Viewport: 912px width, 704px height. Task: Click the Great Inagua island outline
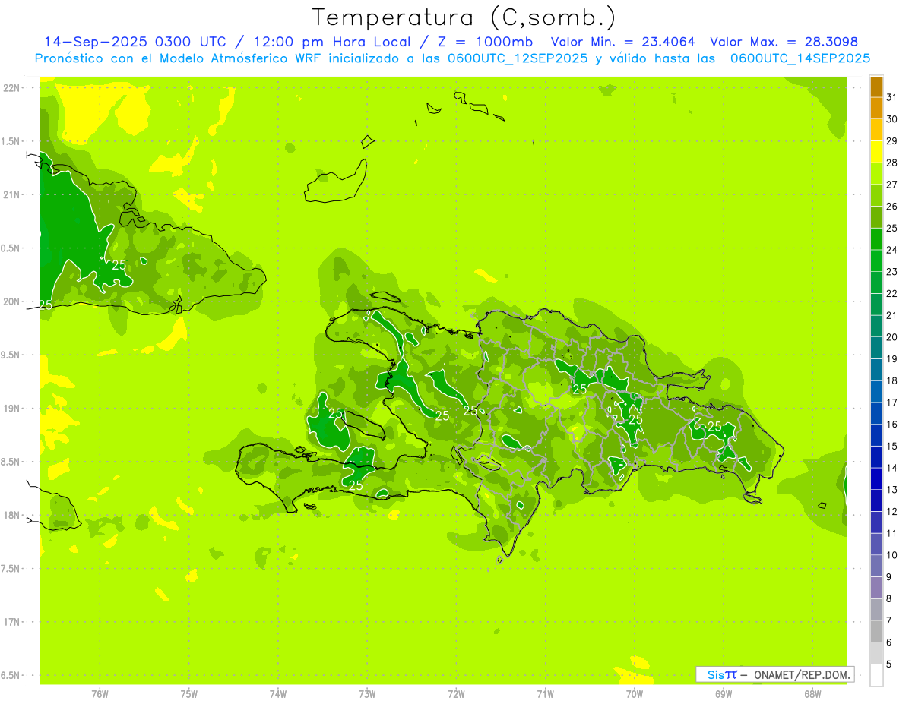click(334, 184)
